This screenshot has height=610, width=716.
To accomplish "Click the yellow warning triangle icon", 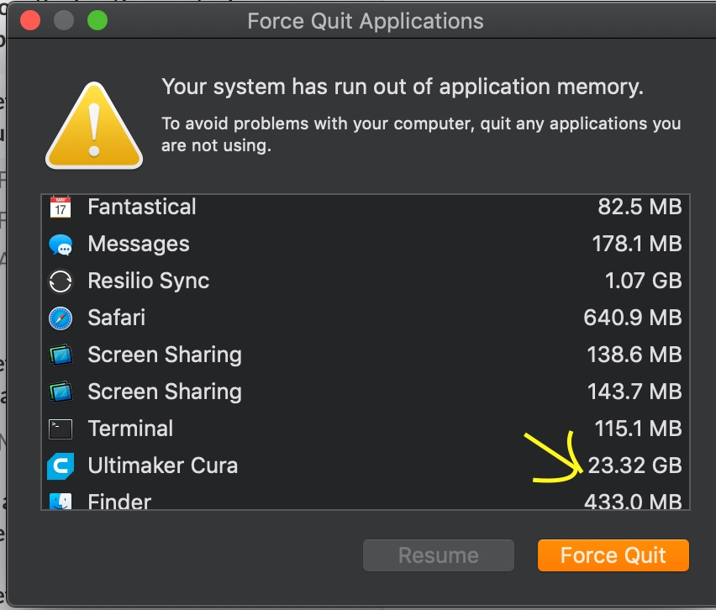I will (x=94, y=126).
